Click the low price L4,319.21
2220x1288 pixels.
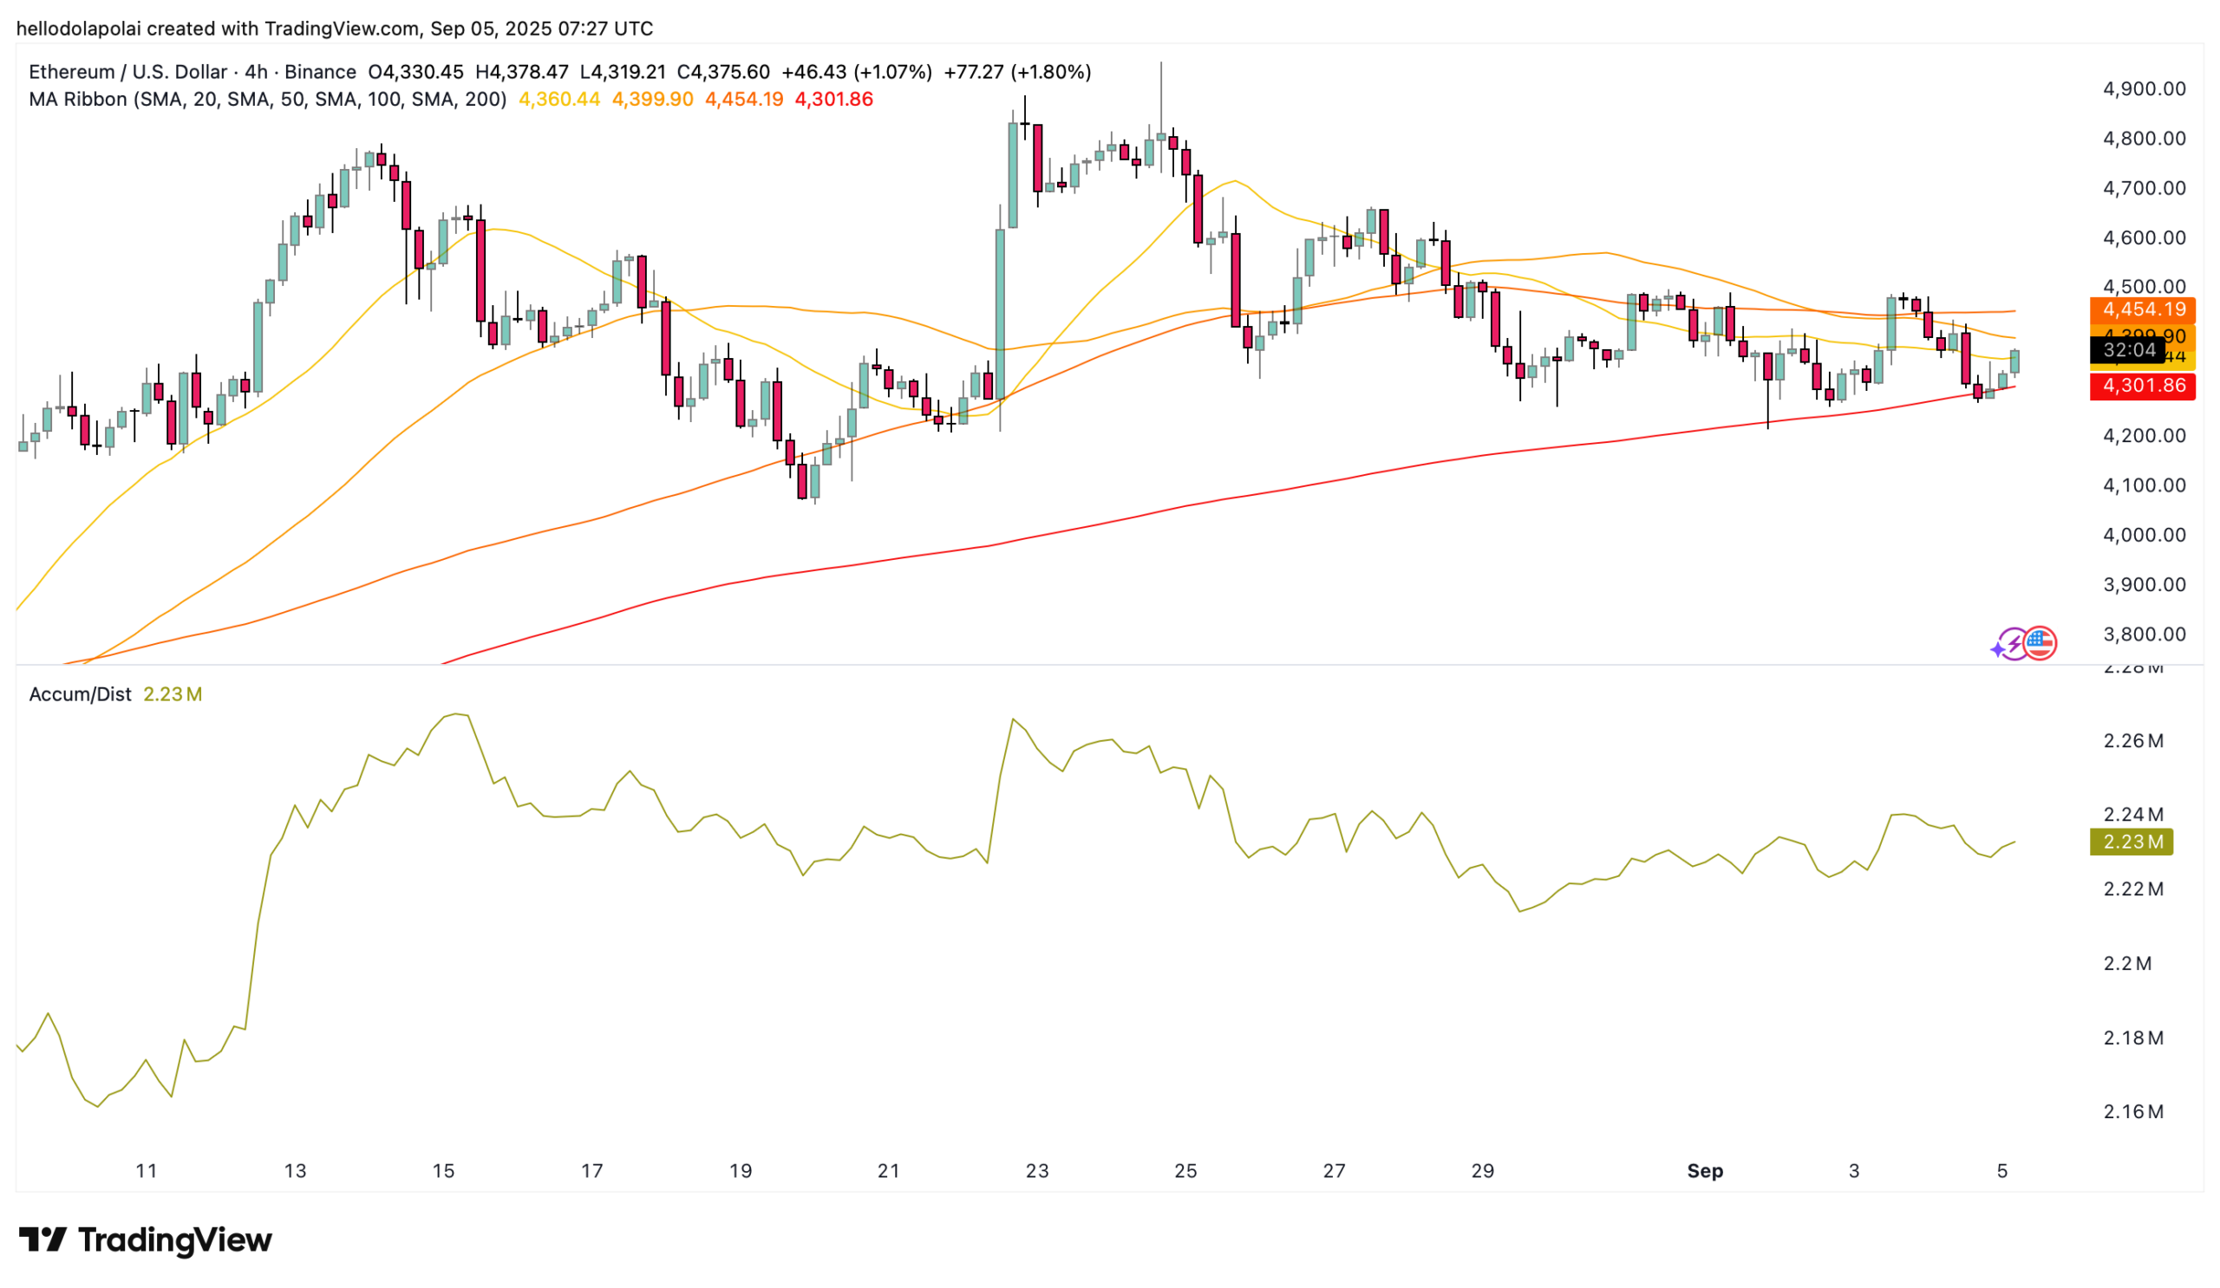(624, 72)
